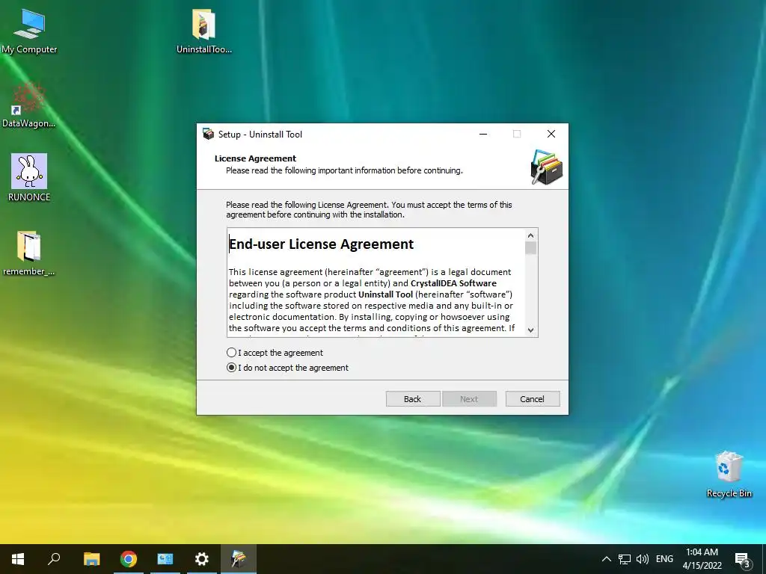Click the Uninstall Tool setup taskbar icon

(239, 559)
